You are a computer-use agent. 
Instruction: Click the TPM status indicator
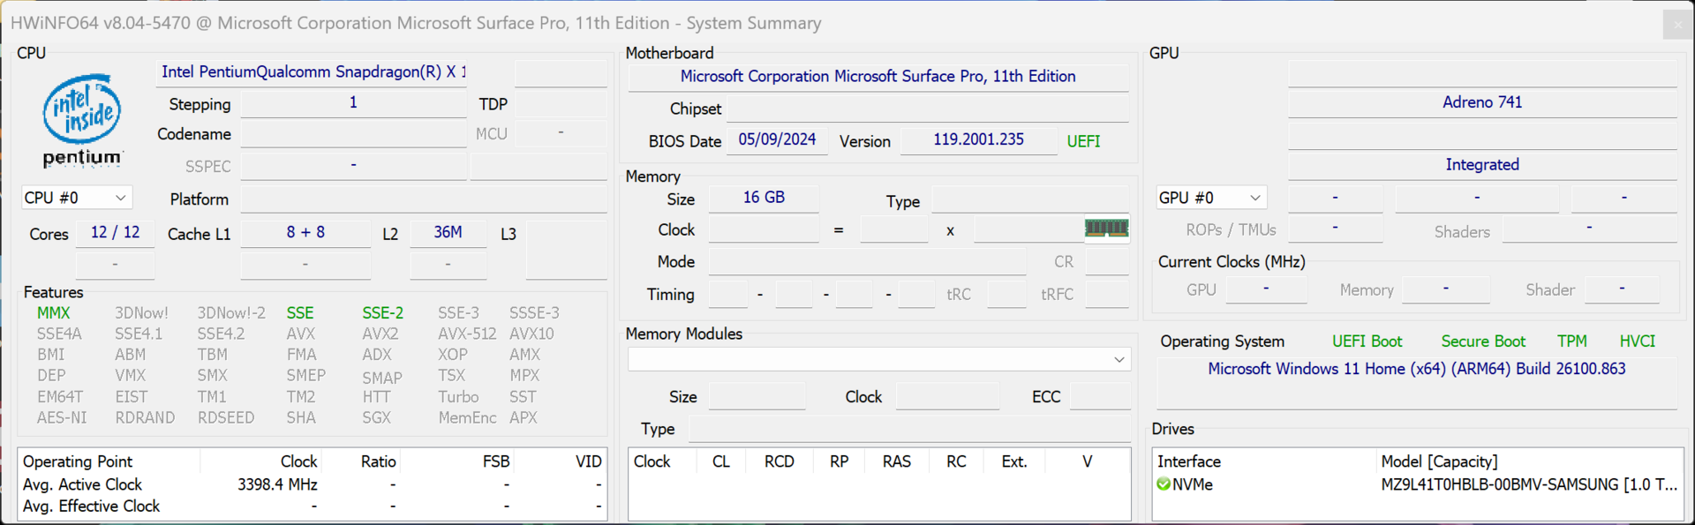(x=1571, y=341)
